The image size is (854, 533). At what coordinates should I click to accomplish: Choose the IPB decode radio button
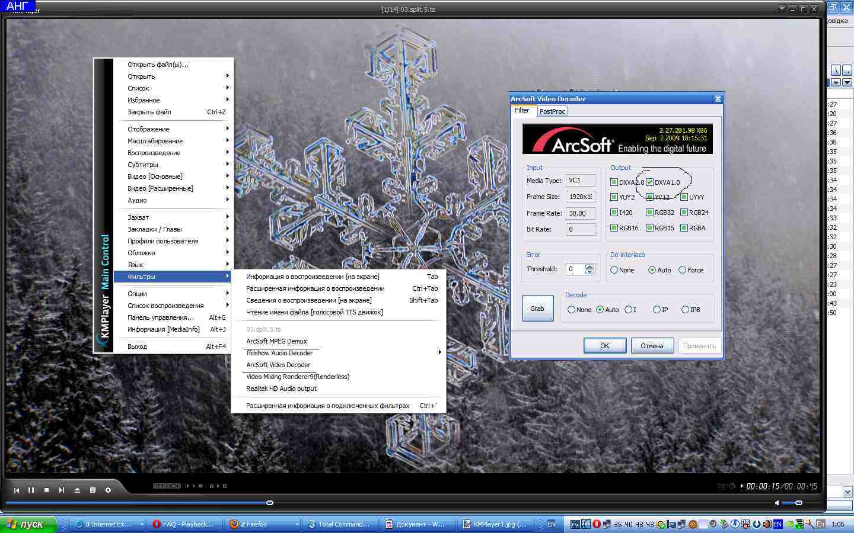point(685,310)
